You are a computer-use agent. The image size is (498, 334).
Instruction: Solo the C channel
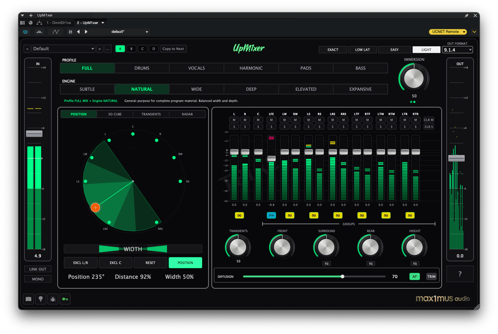click(x=258, y=127)
